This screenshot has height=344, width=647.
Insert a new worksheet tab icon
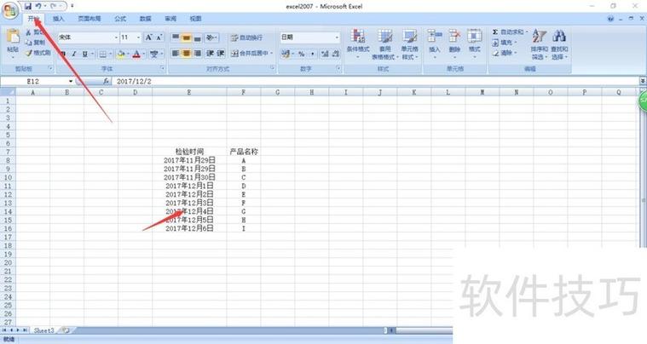65,330
